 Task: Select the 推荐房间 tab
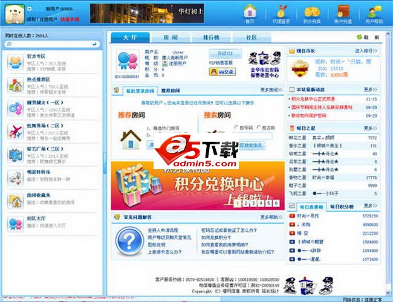tap(171, 91)
